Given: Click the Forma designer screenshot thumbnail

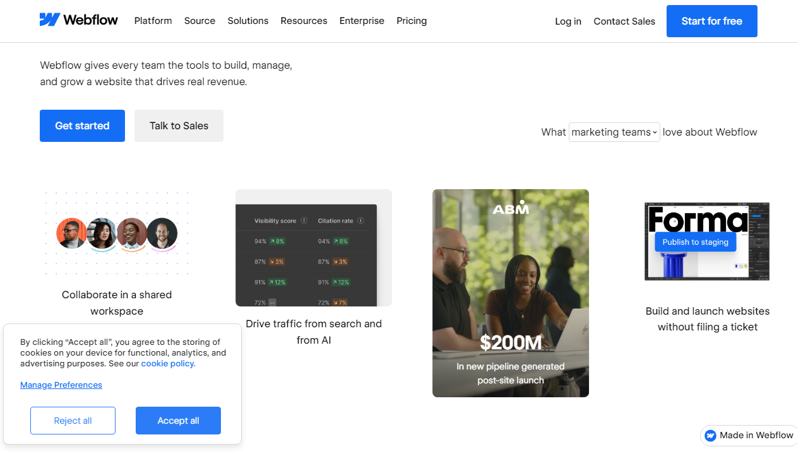Looking at the screenshot, I should [707, 242].
